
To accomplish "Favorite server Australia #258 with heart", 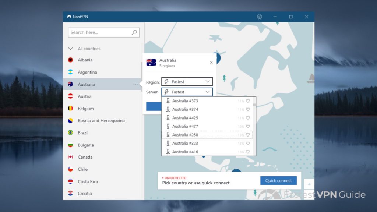I will click(248, 135).
